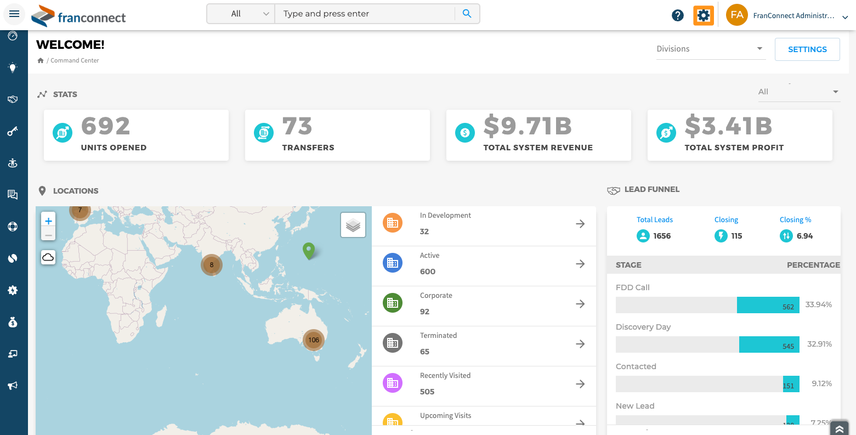The height and width of the screenshot is (435, 856).
Task: Click the green location pin on map
Action: 309,251
